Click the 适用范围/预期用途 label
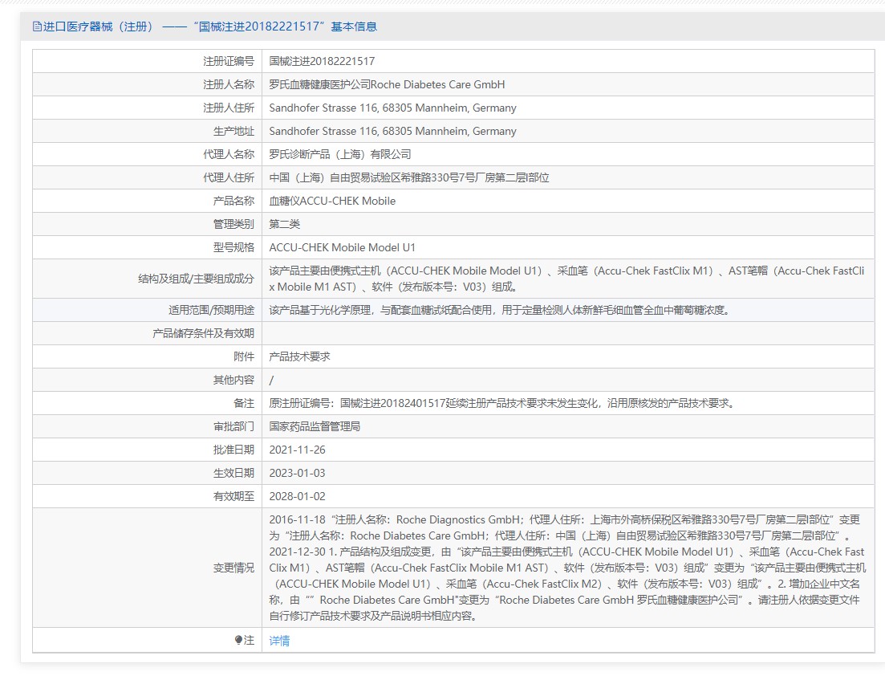This screenshot has height=680, width=885. (x=211, y=310)
